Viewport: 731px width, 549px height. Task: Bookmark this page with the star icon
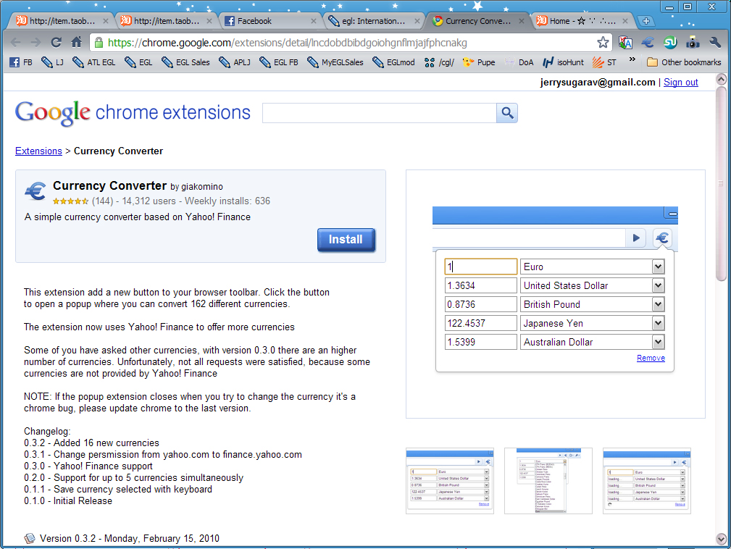tap(603, 43)
